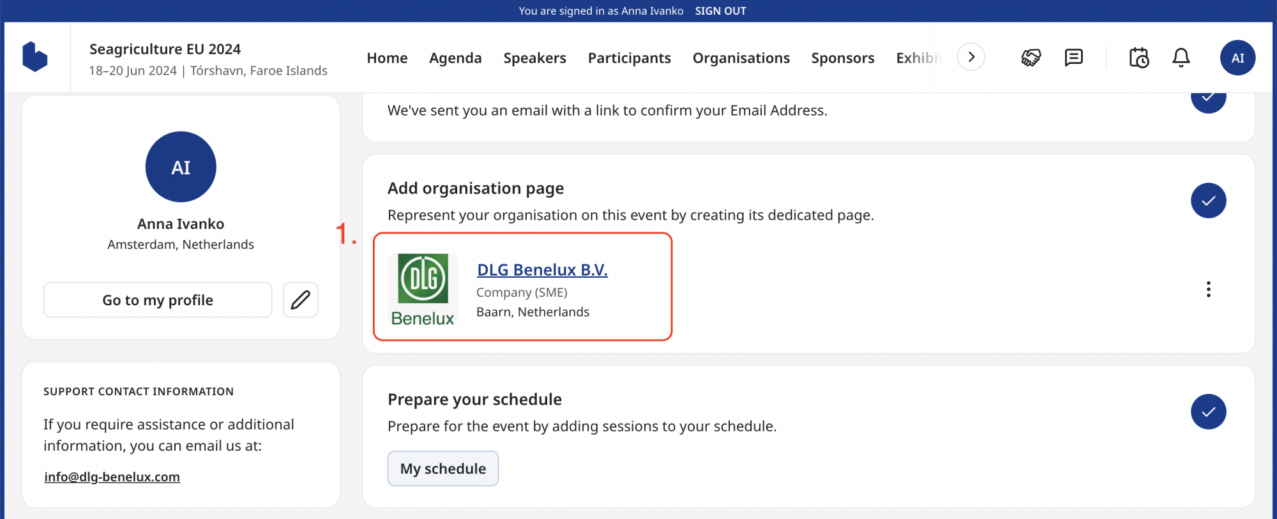Click the info@dlg-benelux.com email link
The width and height of the screenshot is (1277, 519).
tap(112, 477)
